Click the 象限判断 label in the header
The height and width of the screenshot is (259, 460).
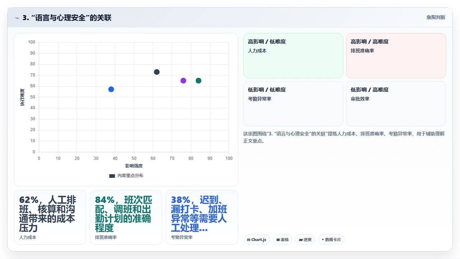click(x=436, y=17)
